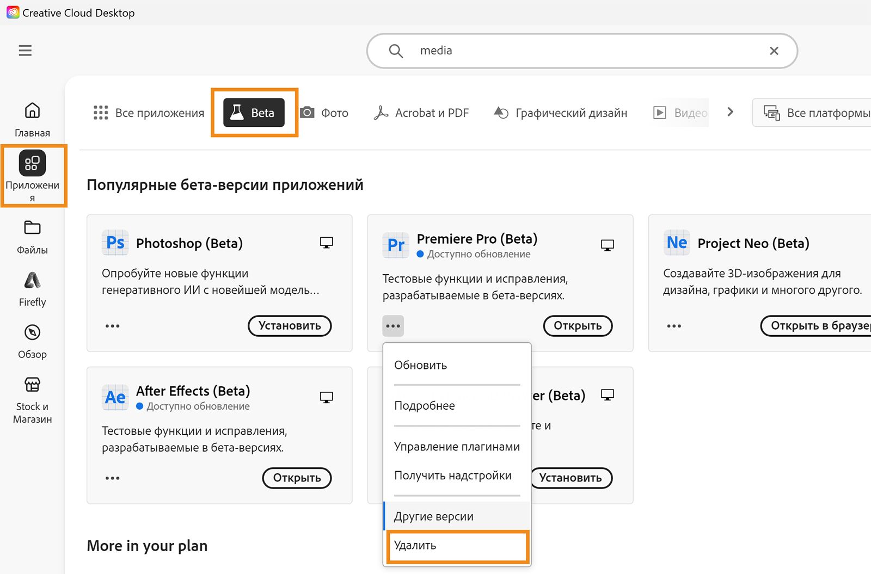Choose Получить надстройки in context menu
Image resolution: width=871 pixels, height=574 pixels.
457,476
